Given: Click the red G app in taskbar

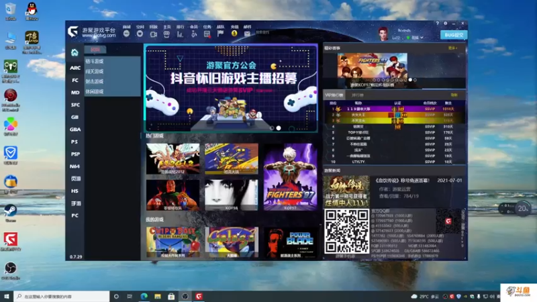Looking at the screenshot, I should [199, 296].
